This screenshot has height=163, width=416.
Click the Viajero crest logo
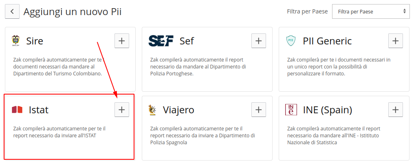(152, 110)
